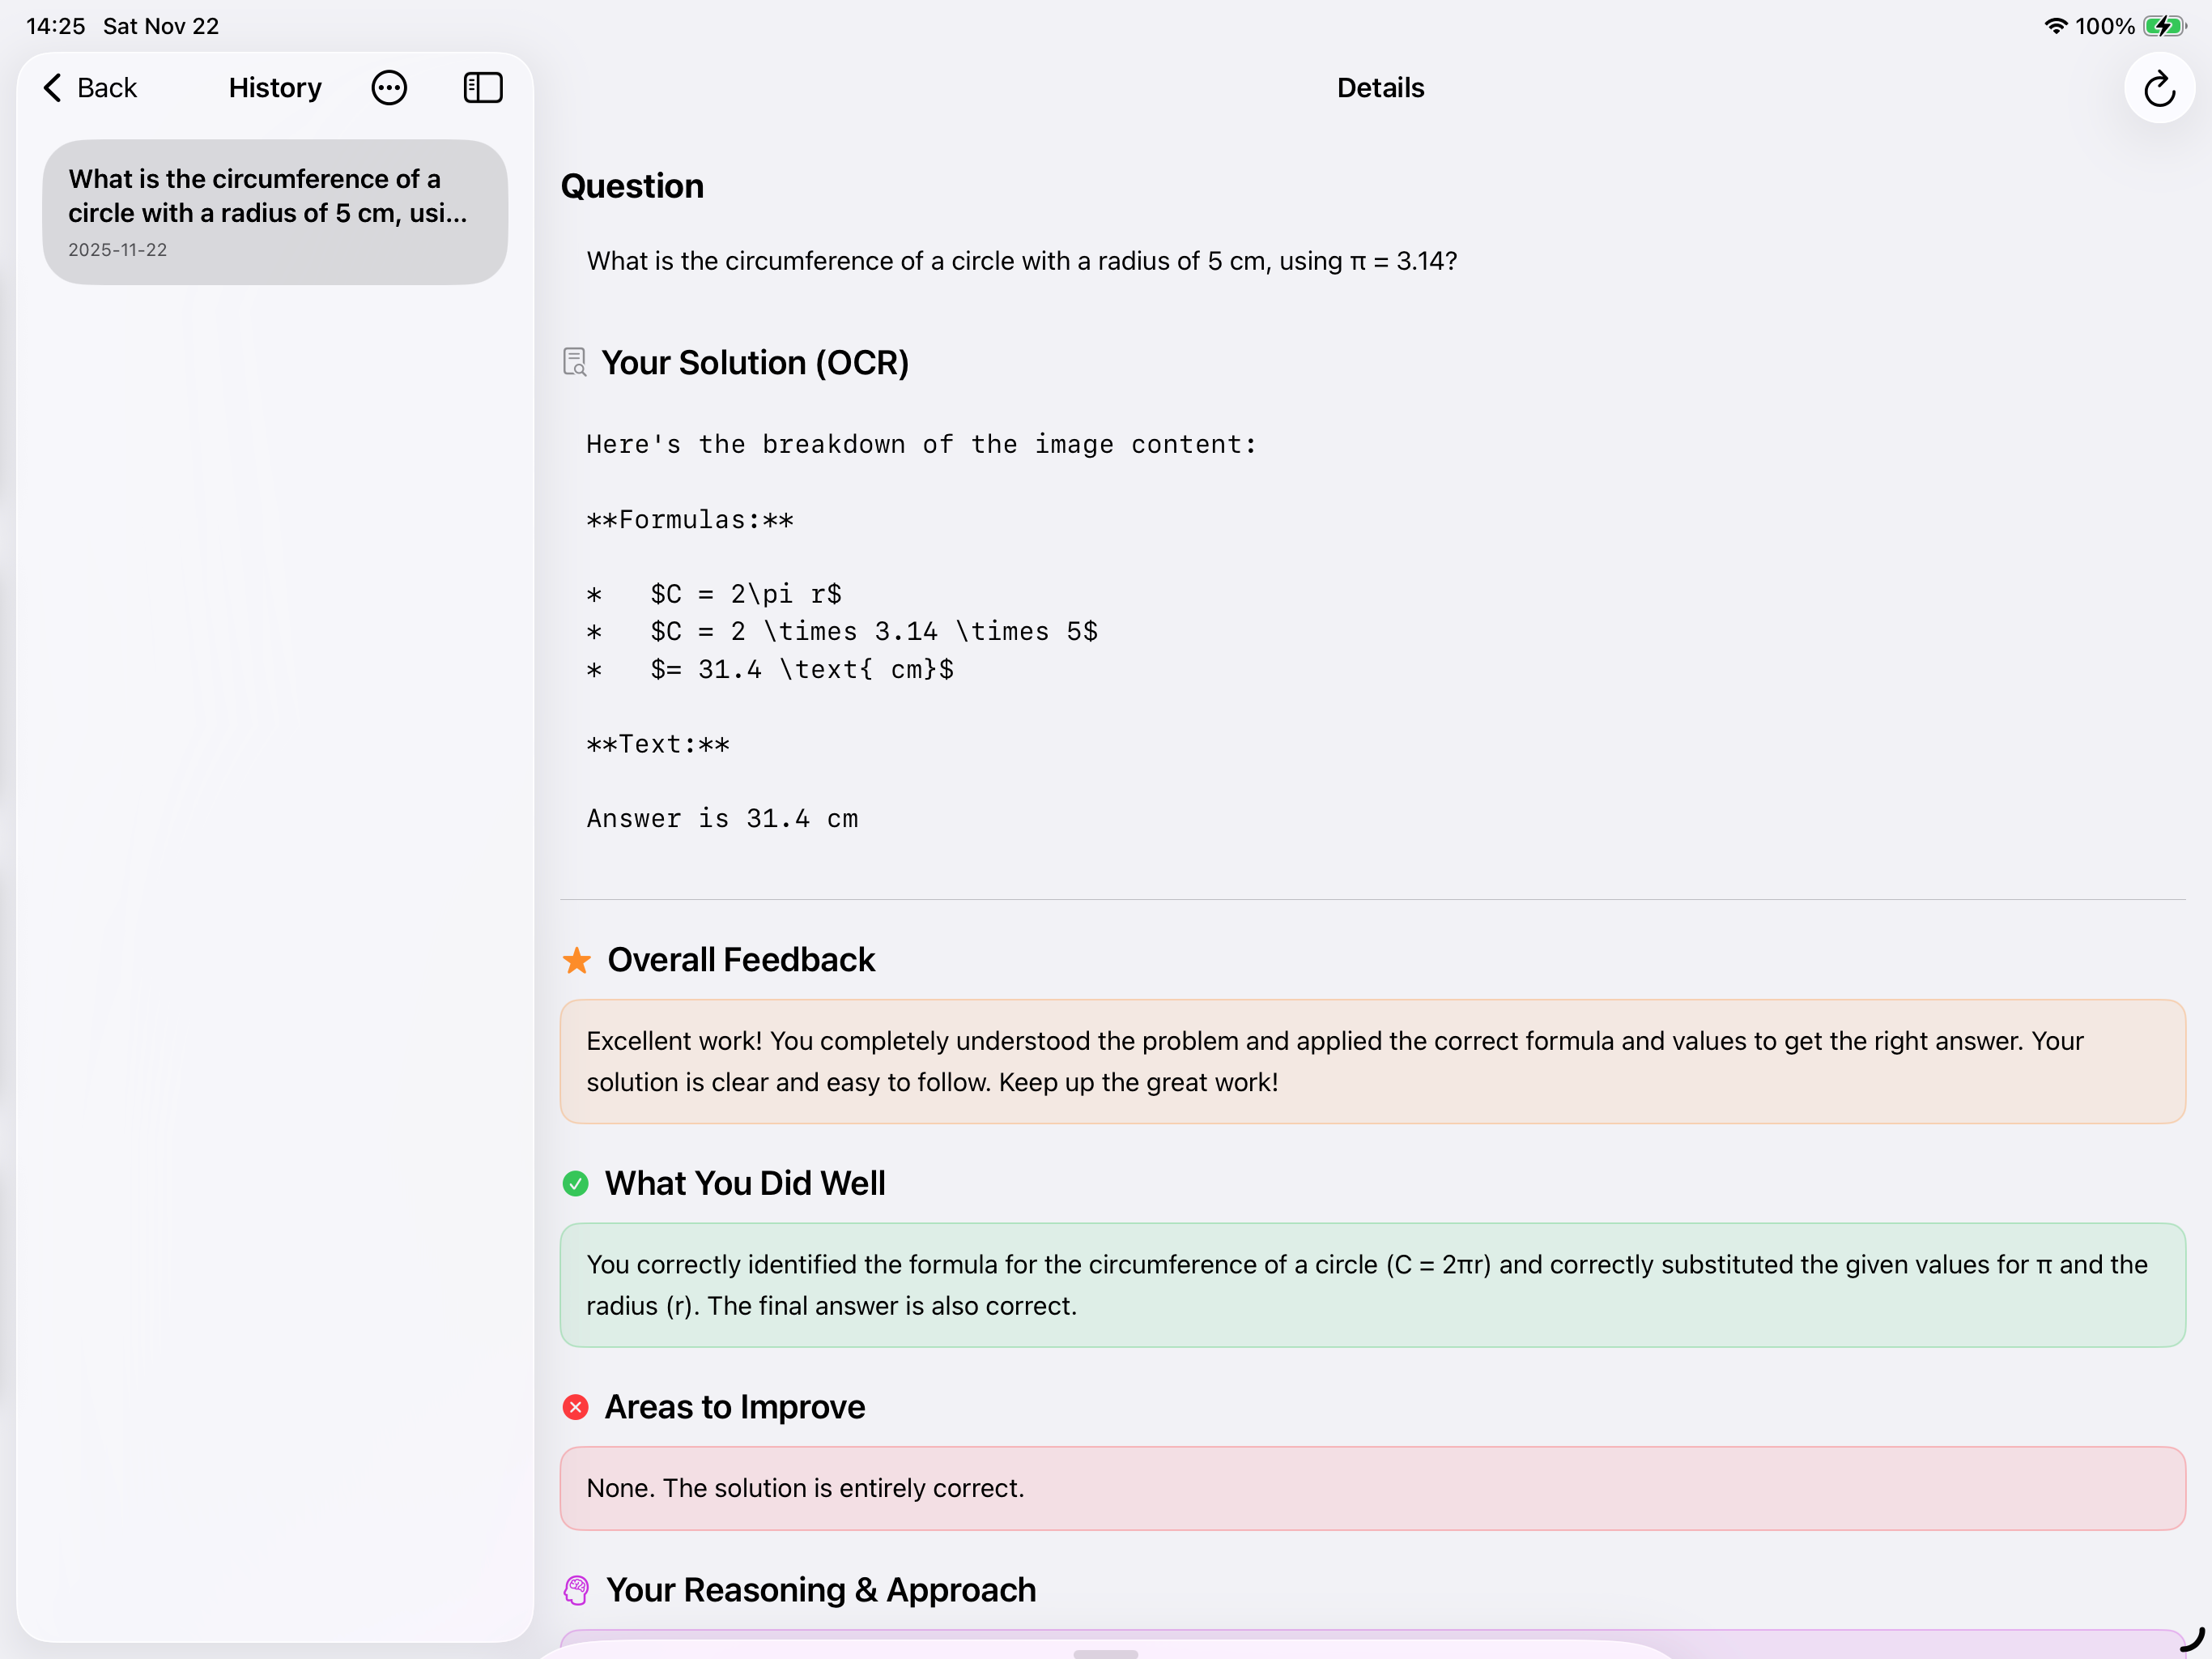Click the orange star Overall Feedback icon
The width and height of the screenshot is (2212, 1659).
(577, 961)
